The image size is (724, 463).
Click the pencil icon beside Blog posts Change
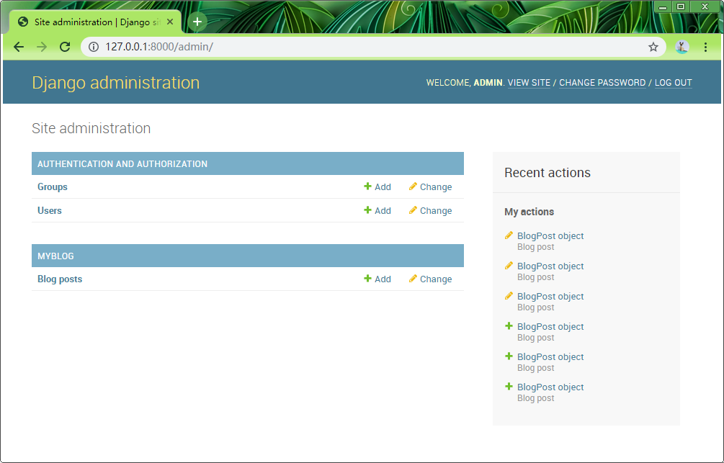[x=413, y=279]
